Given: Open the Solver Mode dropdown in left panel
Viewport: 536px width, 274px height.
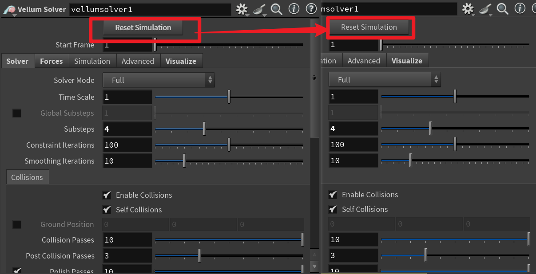Looking at the screenshot, I should pyautogui.click(x=159, y=80).
